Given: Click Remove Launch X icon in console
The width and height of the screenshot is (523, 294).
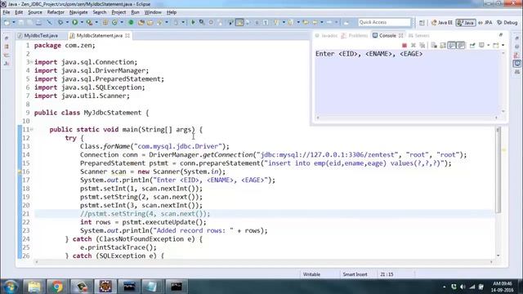Looking at the screenshot, I should (x=413, y=46).
